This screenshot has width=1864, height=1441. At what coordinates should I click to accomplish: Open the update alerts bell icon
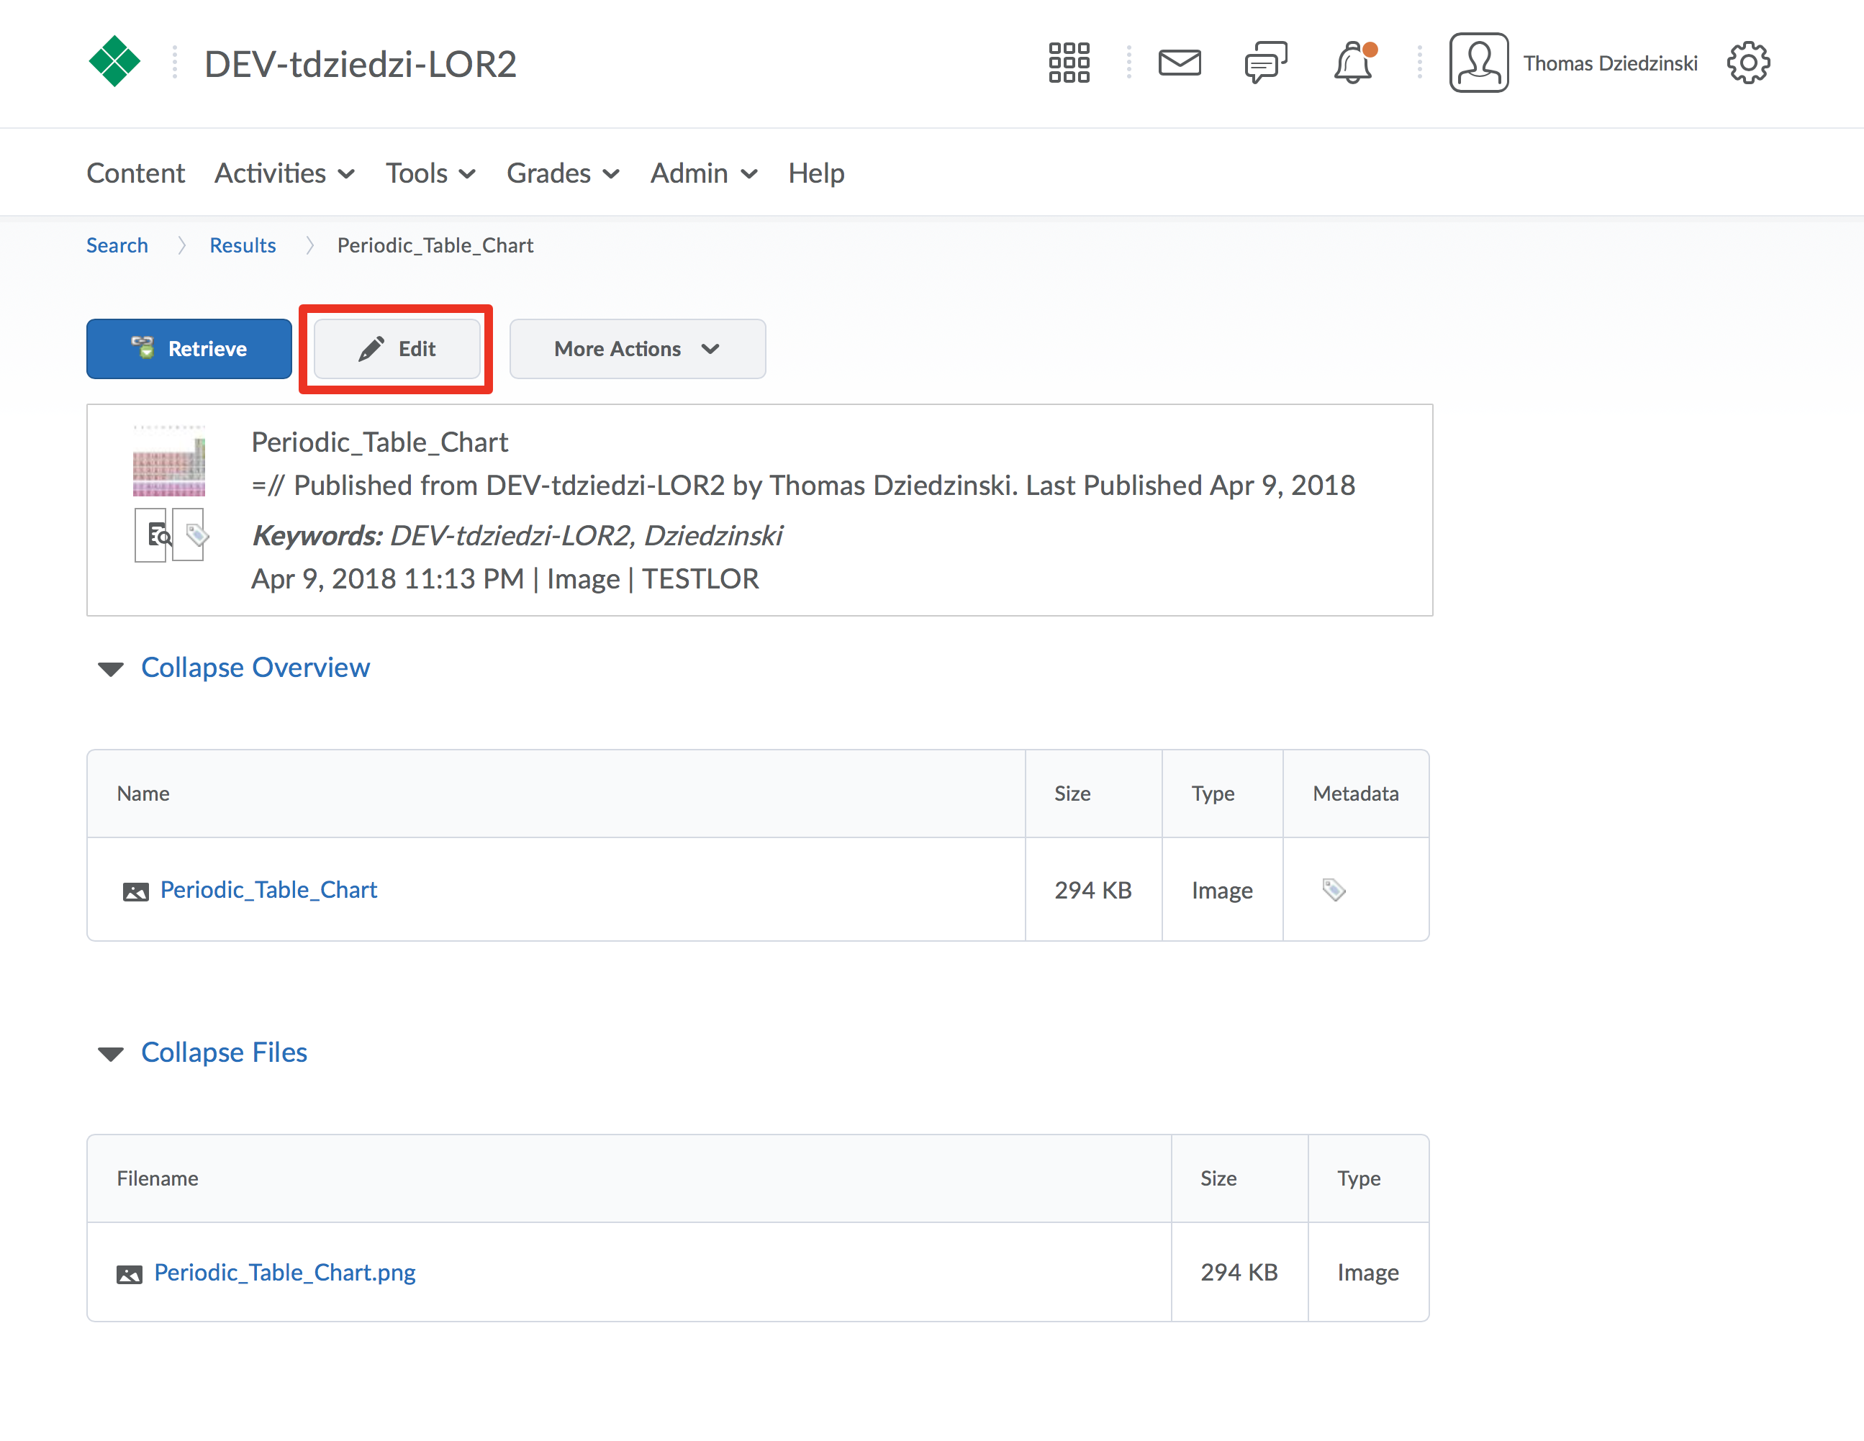pos(1354,63)
